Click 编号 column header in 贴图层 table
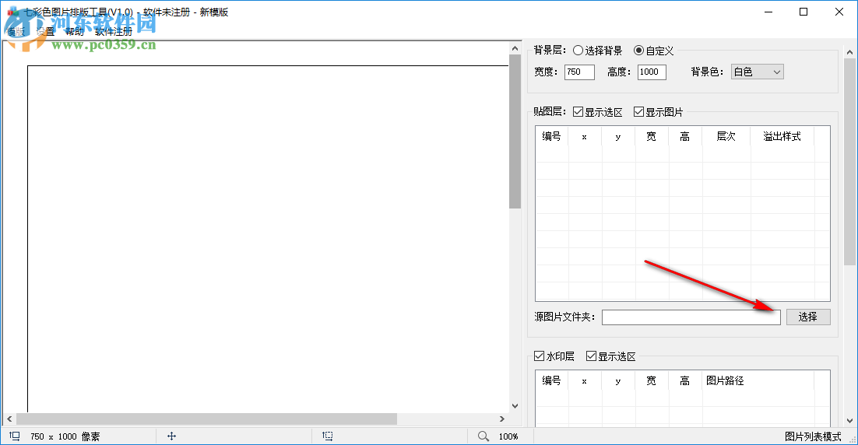 point(551,136)
